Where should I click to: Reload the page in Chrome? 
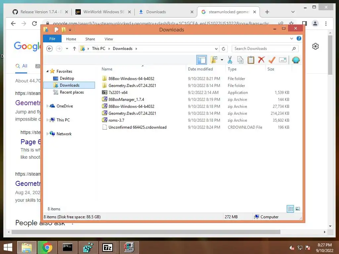[x=34, y=23]
